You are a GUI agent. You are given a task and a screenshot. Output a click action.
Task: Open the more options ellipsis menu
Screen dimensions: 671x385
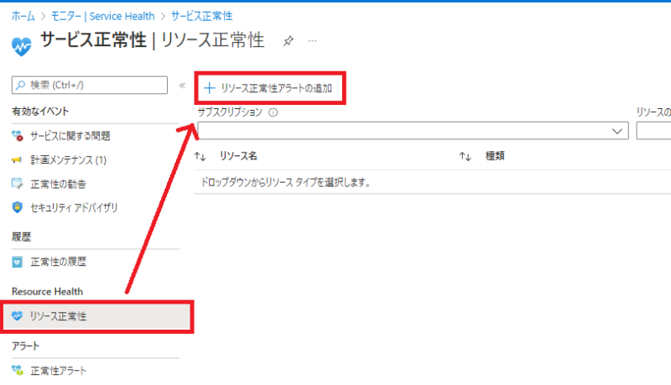(x=312, y=41)
